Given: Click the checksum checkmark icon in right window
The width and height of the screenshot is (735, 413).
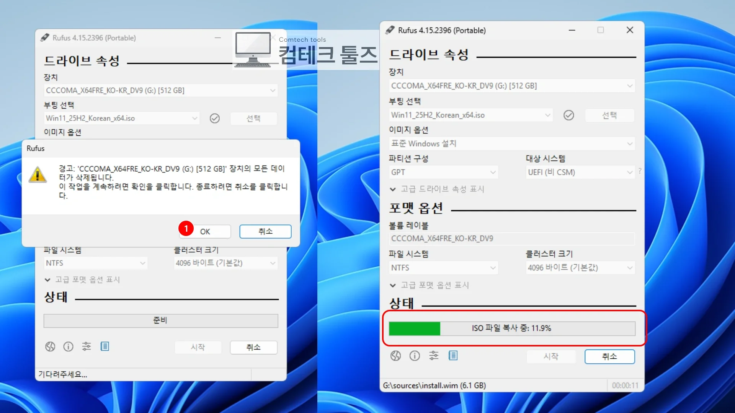Looking at the screenshot, I should 569,115.
